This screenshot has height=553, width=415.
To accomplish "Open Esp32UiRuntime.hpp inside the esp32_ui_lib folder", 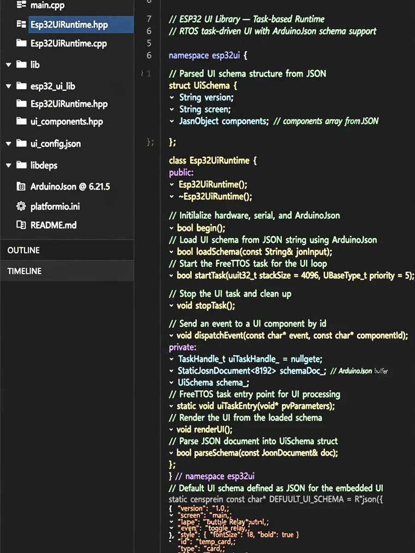I will (69, 104).
